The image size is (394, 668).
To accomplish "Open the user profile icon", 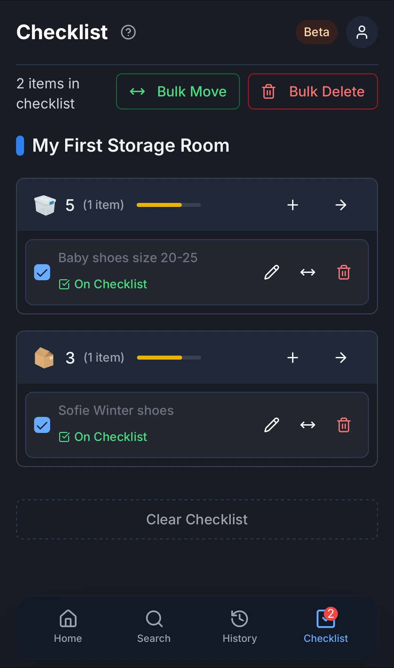I will (x=362, y=32).
